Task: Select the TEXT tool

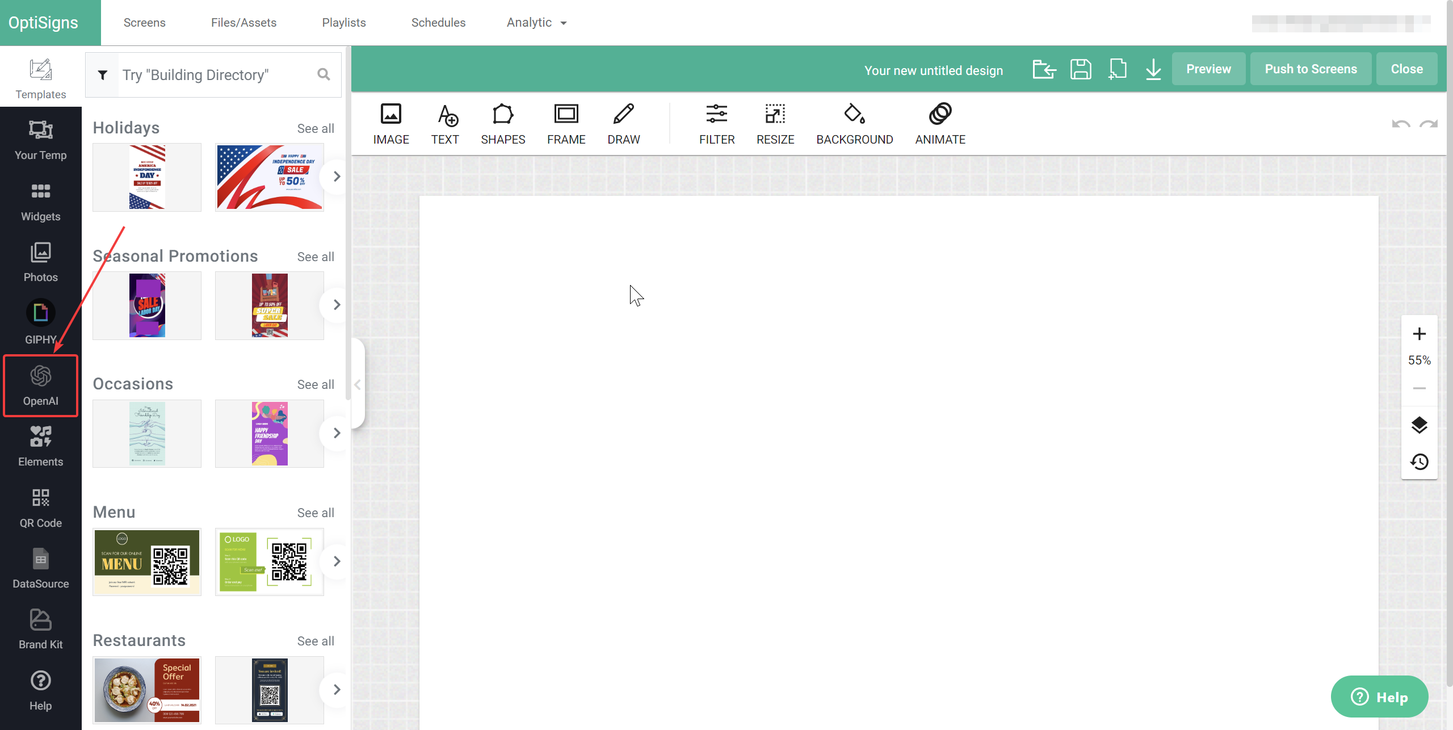Action: [x=445, y=124]
